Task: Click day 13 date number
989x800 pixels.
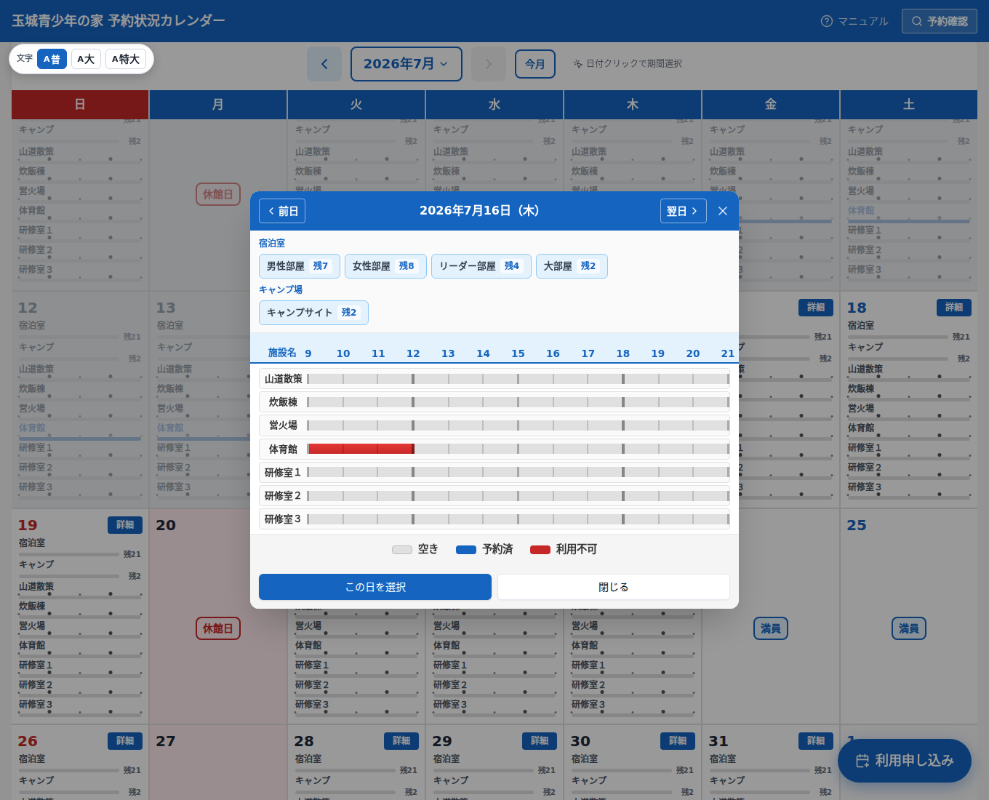Action: pos(166,308)
